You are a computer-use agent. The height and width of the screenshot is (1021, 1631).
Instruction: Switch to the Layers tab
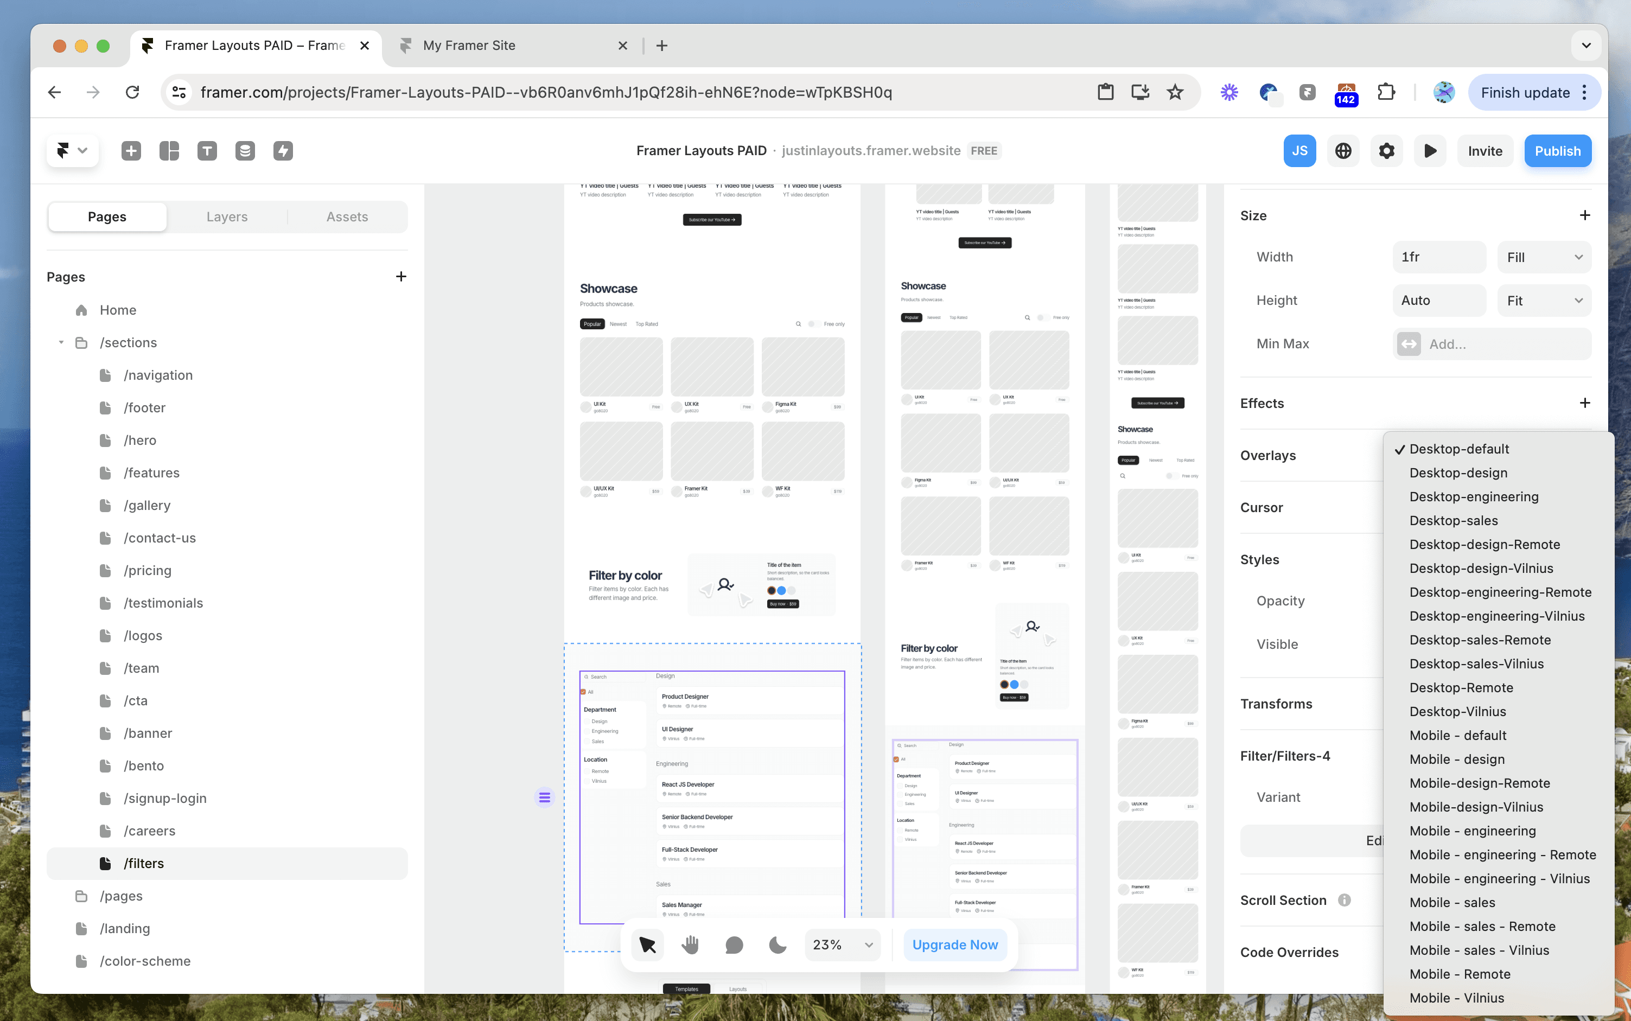(227, 217)
